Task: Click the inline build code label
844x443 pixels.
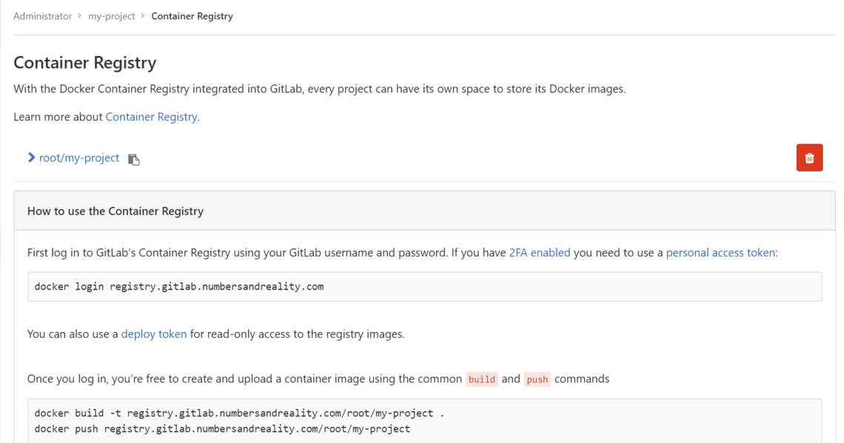Action: [x=482, y=379]
